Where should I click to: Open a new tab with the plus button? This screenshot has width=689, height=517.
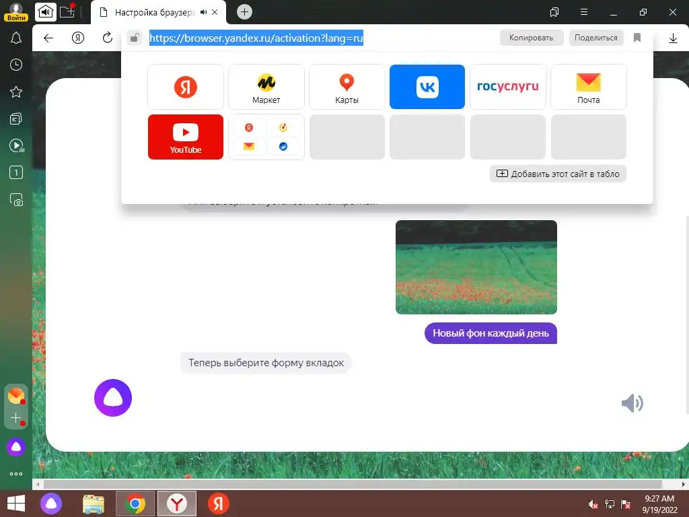point(244,12)
